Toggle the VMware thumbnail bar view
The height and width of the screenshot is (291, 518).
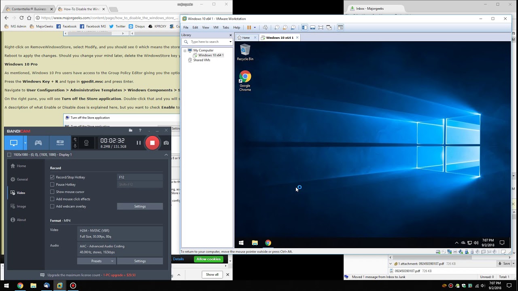[312, 27]
